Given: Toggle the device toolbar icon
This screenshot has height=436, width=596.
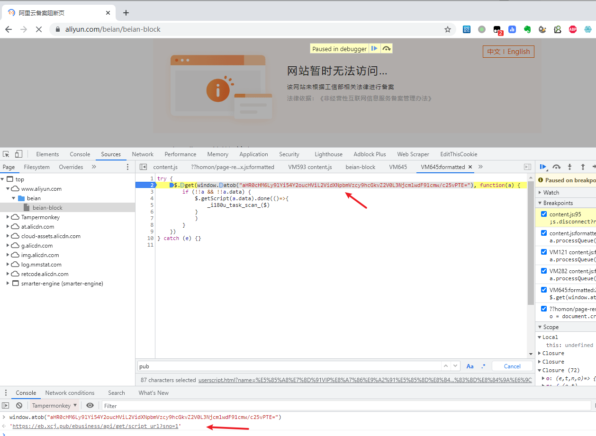Looking at the screenshot, I should [18, 154].
